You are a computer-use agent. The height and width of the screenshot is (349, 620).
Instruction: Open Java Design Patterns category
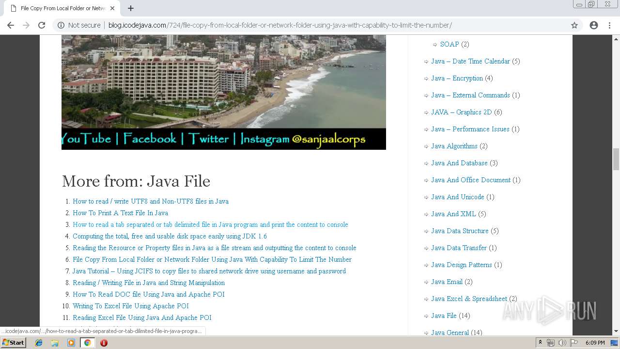pos(462,265)
